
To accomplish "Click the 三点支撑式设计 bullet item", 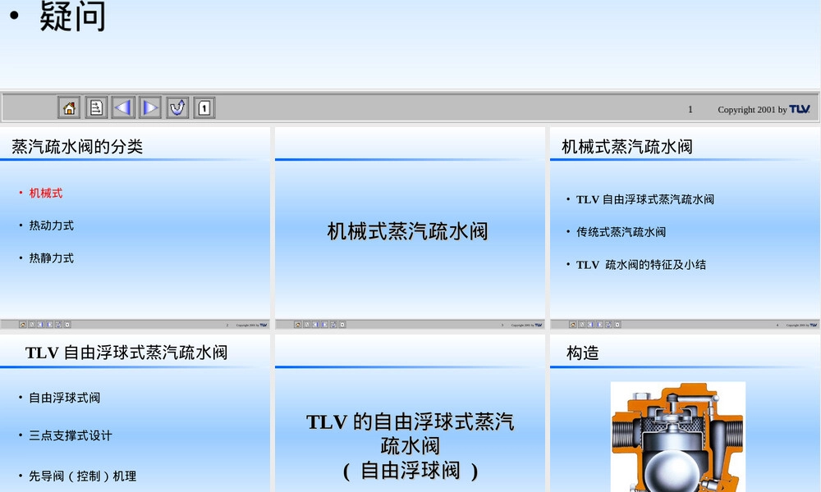I will pos(70,435).
